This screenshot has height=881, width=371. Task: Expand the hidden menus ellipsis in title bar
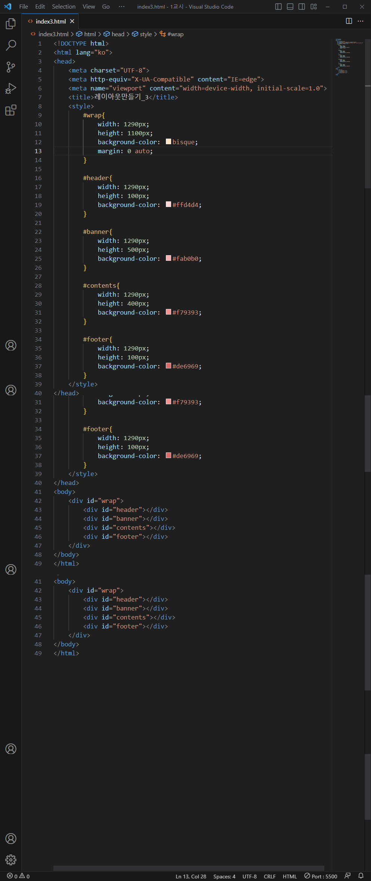coord(121,6)
